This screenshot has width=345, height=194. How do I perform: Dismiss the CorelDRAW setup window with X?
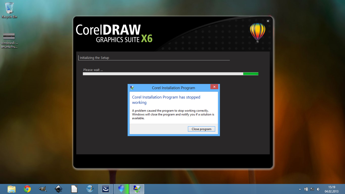268,21
